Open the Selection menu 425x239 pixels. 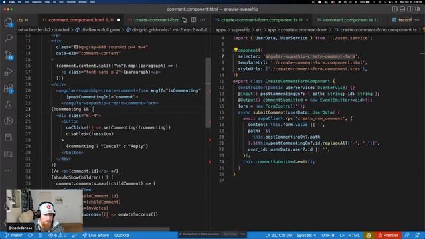click(37, 1)
